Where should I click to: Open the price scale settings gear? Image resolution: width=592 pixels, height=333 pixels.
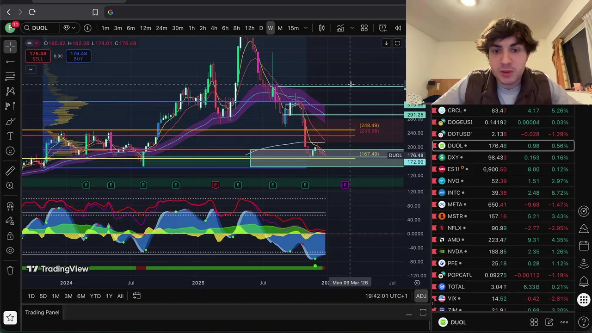[417, 283]
